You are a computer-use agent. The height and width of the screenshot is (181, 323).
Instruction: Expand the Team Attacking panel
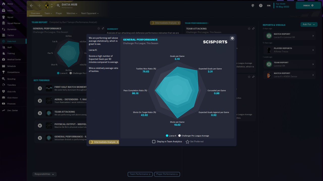[x=253, y=29]
